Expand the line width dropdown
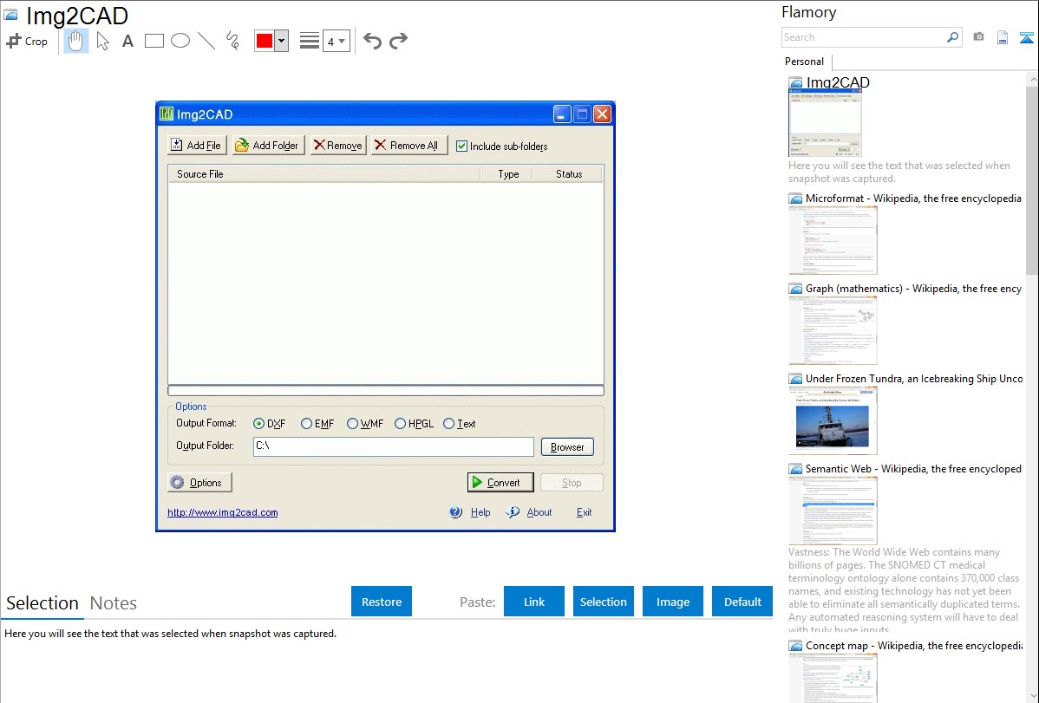Viewport: 1039px width, 703px height. [342, 41]
